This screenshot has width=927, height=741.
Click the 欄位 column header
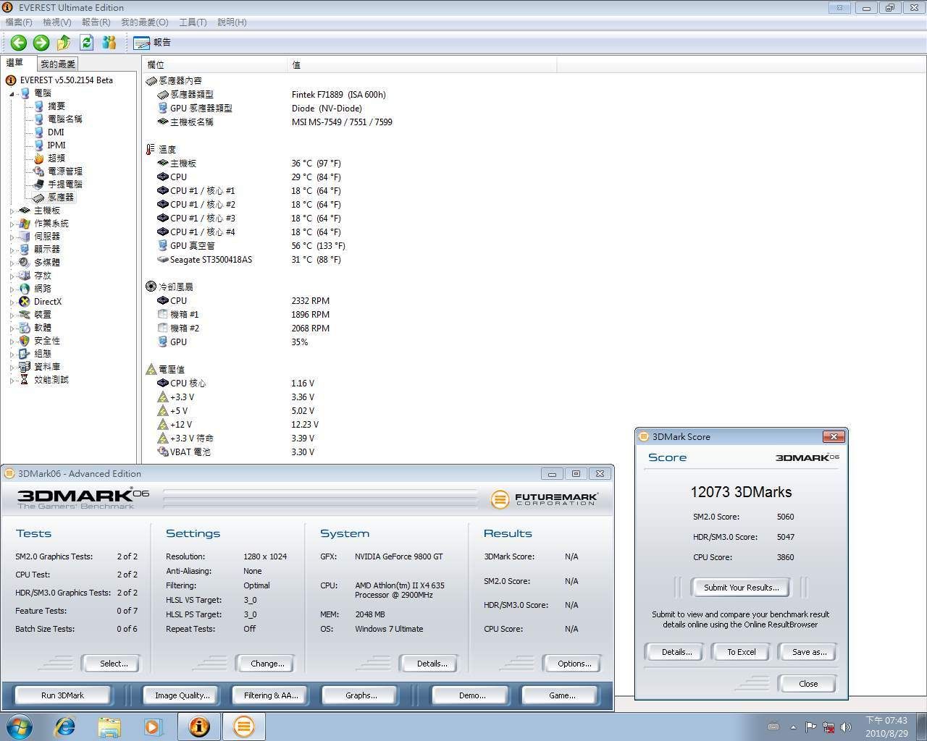214,65
